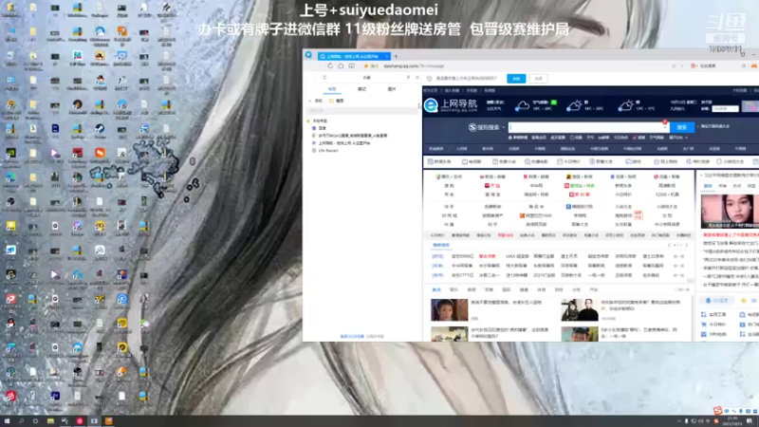The height and width of the screenshot is (427, 759).
Task: Click the first cloud weather icon
Action: pos(522,105)
